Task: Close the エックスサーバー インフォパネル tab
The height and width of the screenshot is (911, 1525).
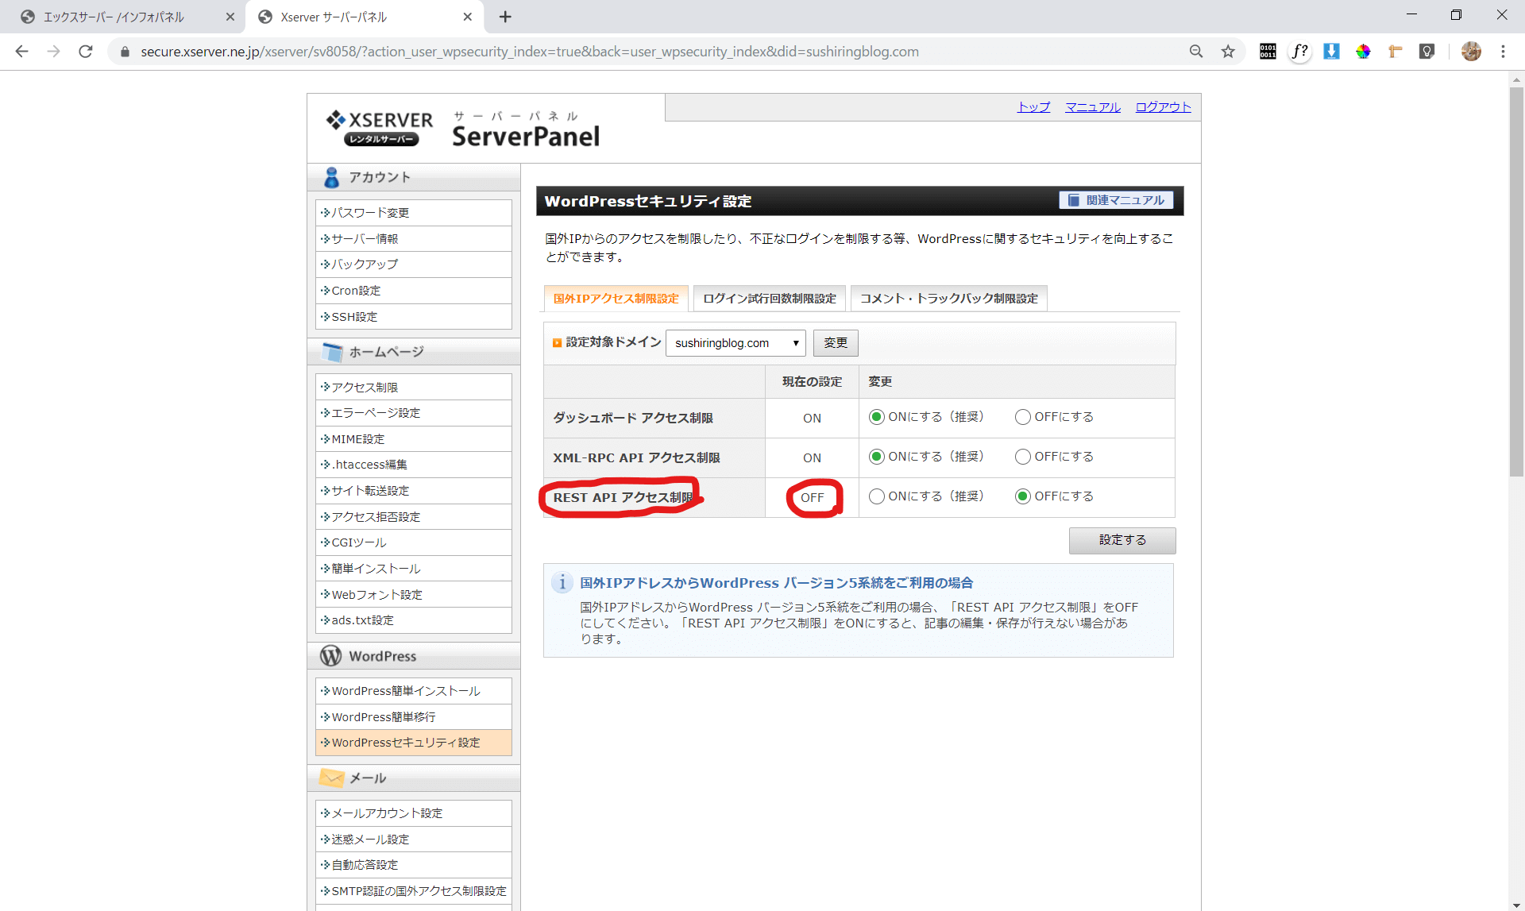Action: [230, 17]
